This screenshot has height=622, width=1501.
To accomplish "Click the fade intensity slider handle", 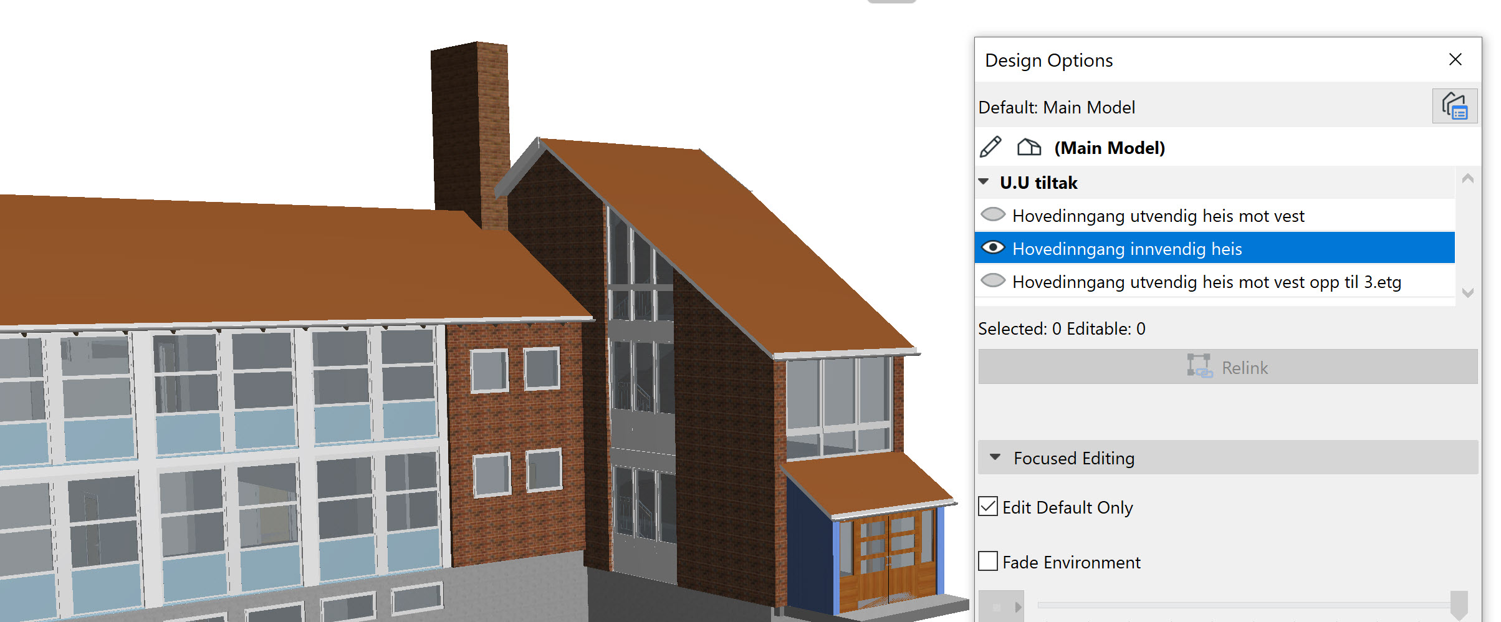I will [1459, 605].
